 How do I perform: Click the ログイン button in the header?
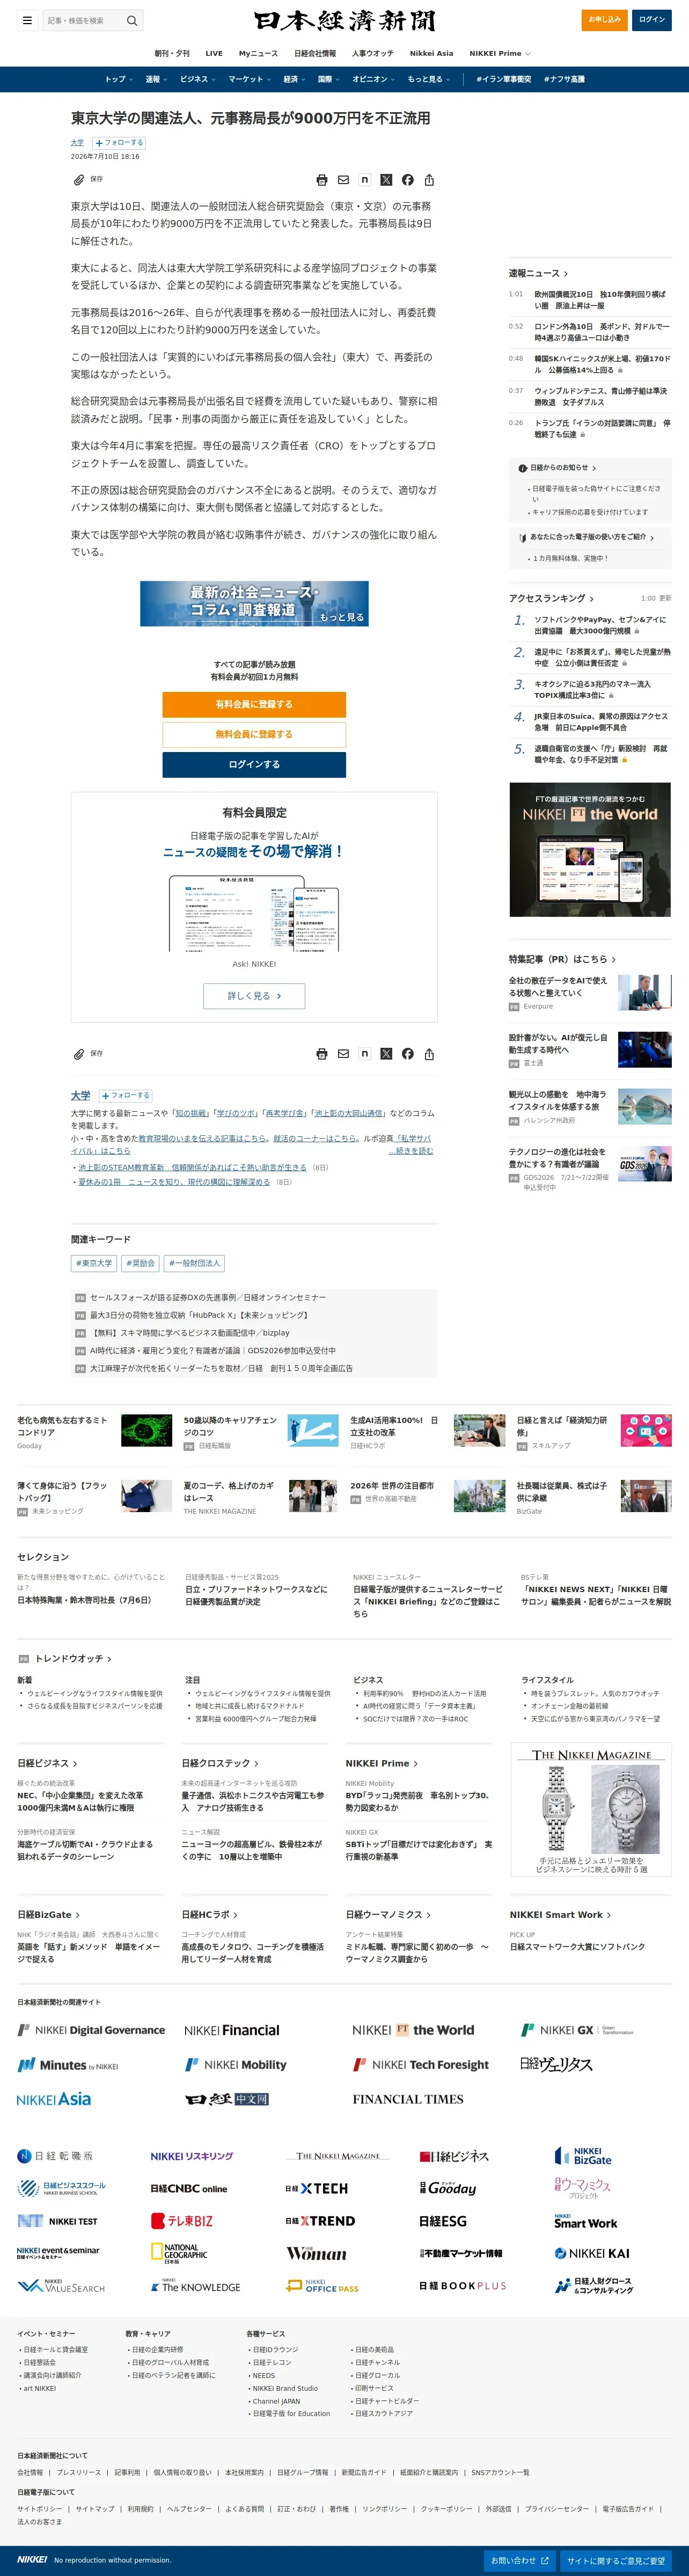pos(652,20)
